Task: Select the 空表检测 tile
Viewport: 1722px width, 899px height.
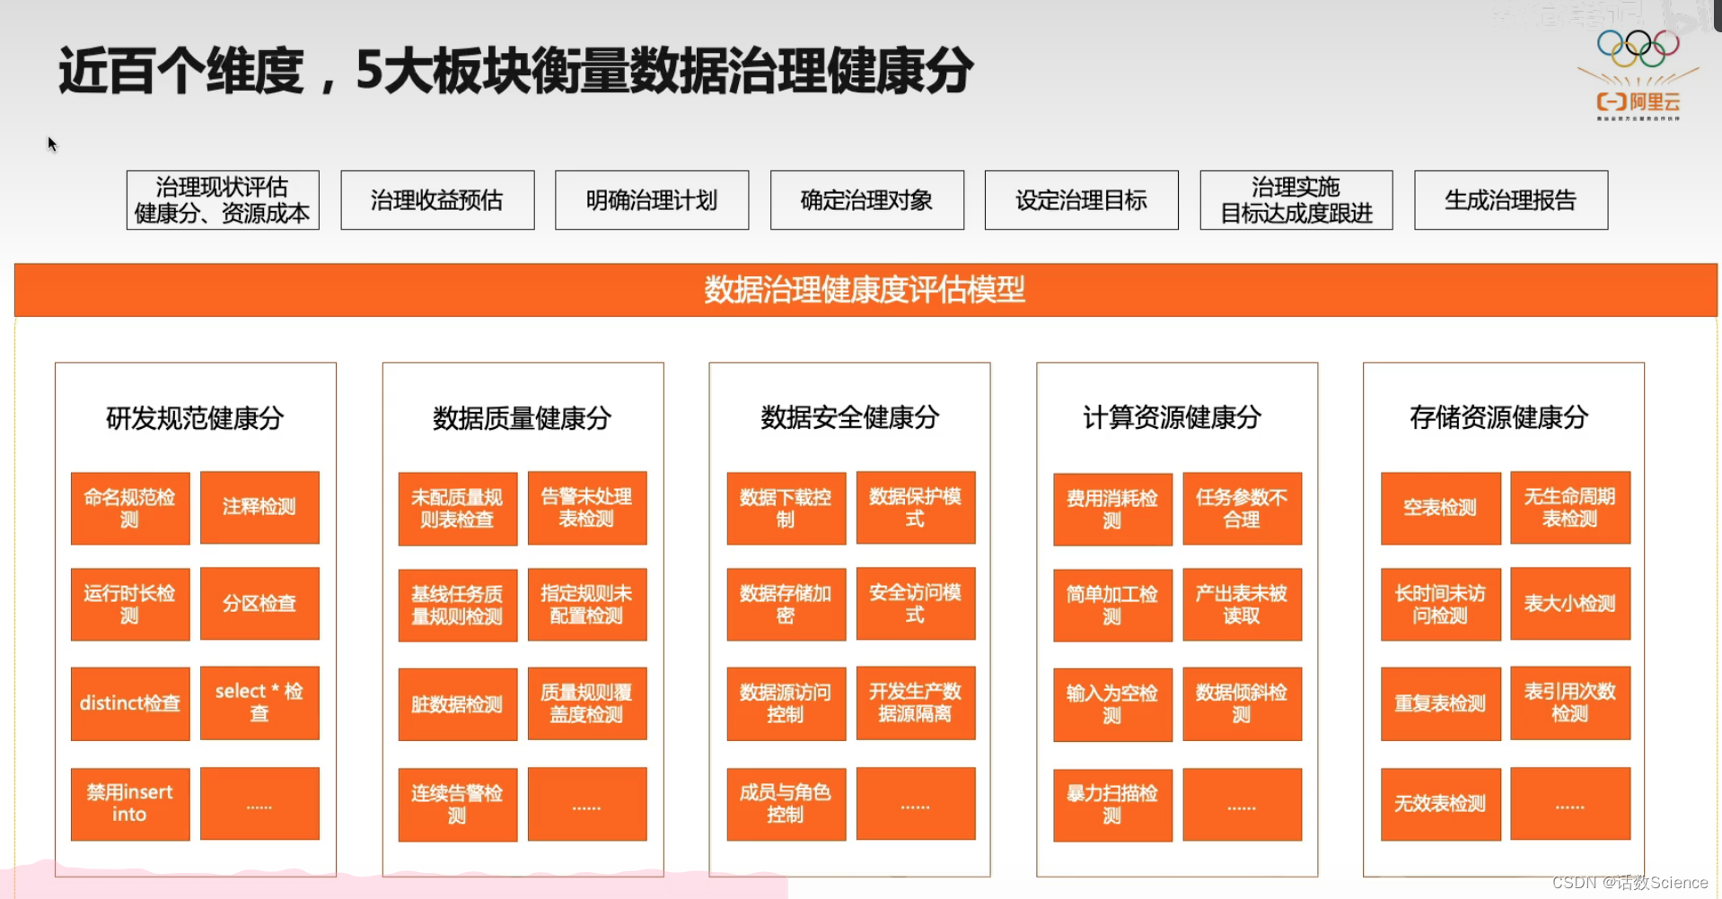Action: click(x=1441, y=509)
